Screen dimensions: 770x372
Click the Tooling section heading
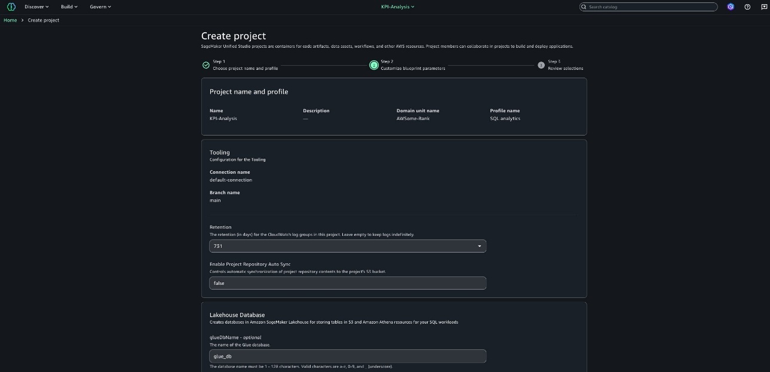[x=219, y=152]
